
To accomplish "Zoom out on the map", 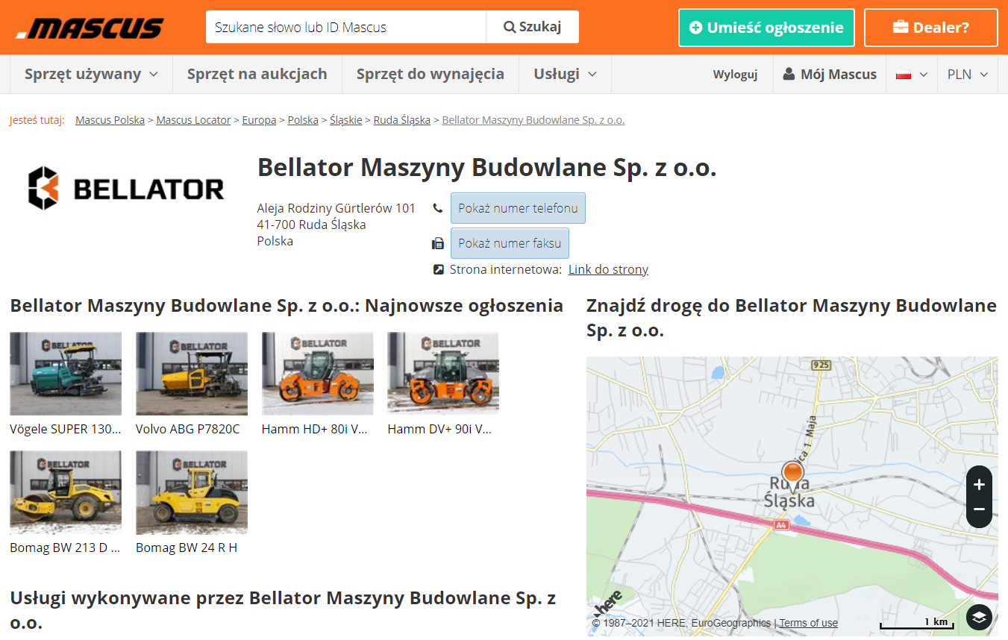I will click(x=979, y=509).
